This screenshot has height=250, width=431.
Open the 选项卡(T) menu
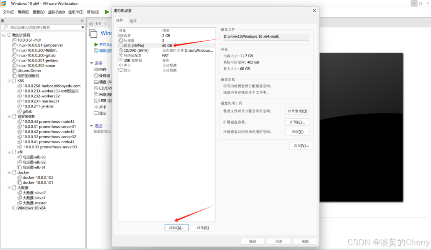click(76, 12)
